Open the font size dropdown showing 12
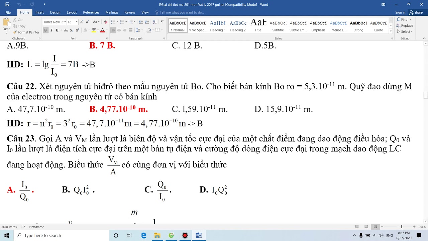Viewport: 428px width, 241px height. tap(77, 22)
